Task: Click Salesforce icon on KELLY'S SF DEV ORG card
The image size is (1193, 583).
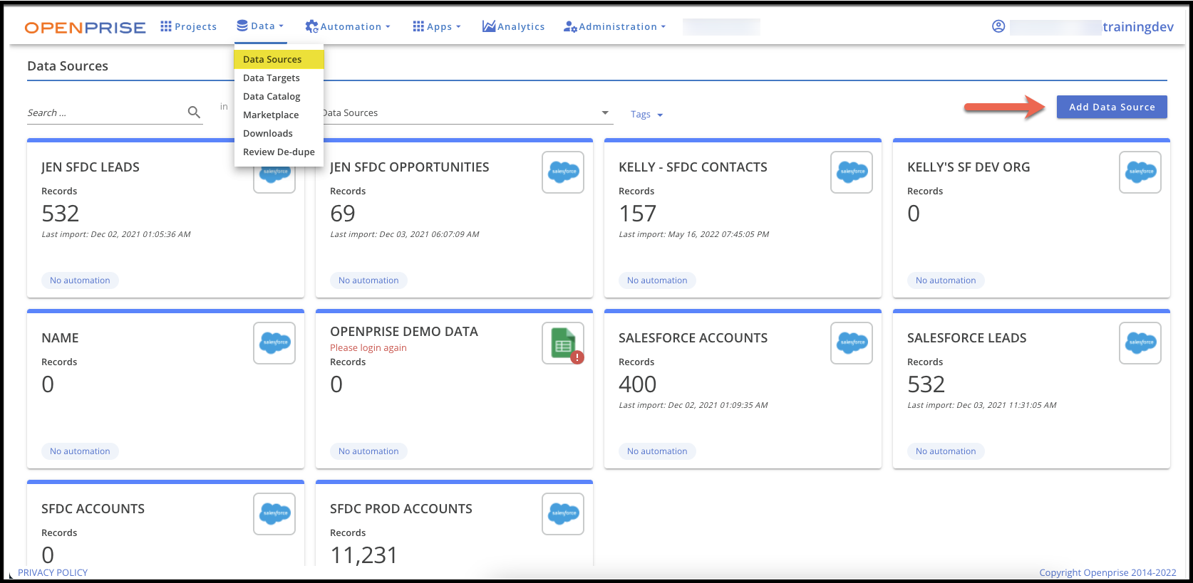Action: tap(1140, 172)
